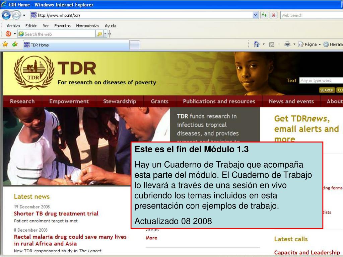Click the browser Forward arrow button

tap(16, 15)
